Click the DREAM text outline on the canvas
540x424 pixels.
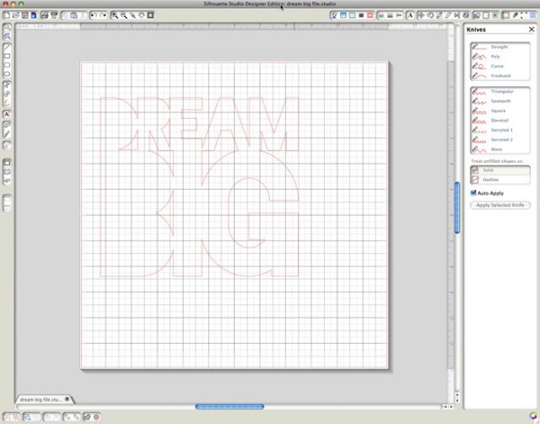200,124
